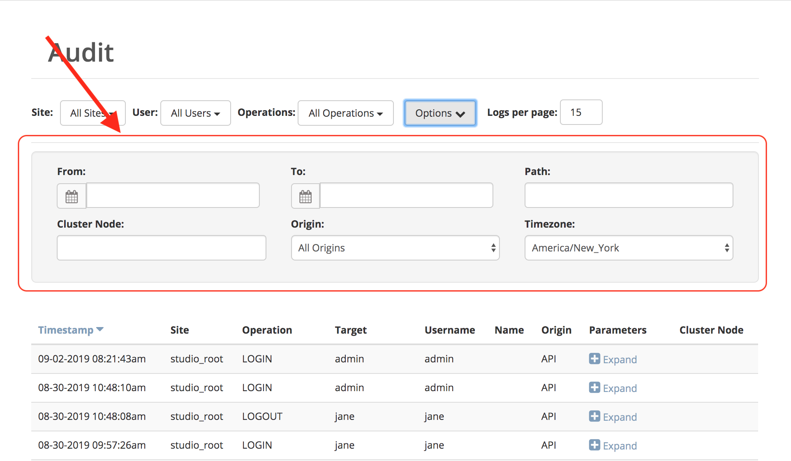This screenshot has width=791, height=461.
Task: Click the calendar icon in From field
Action: [72, 196]
